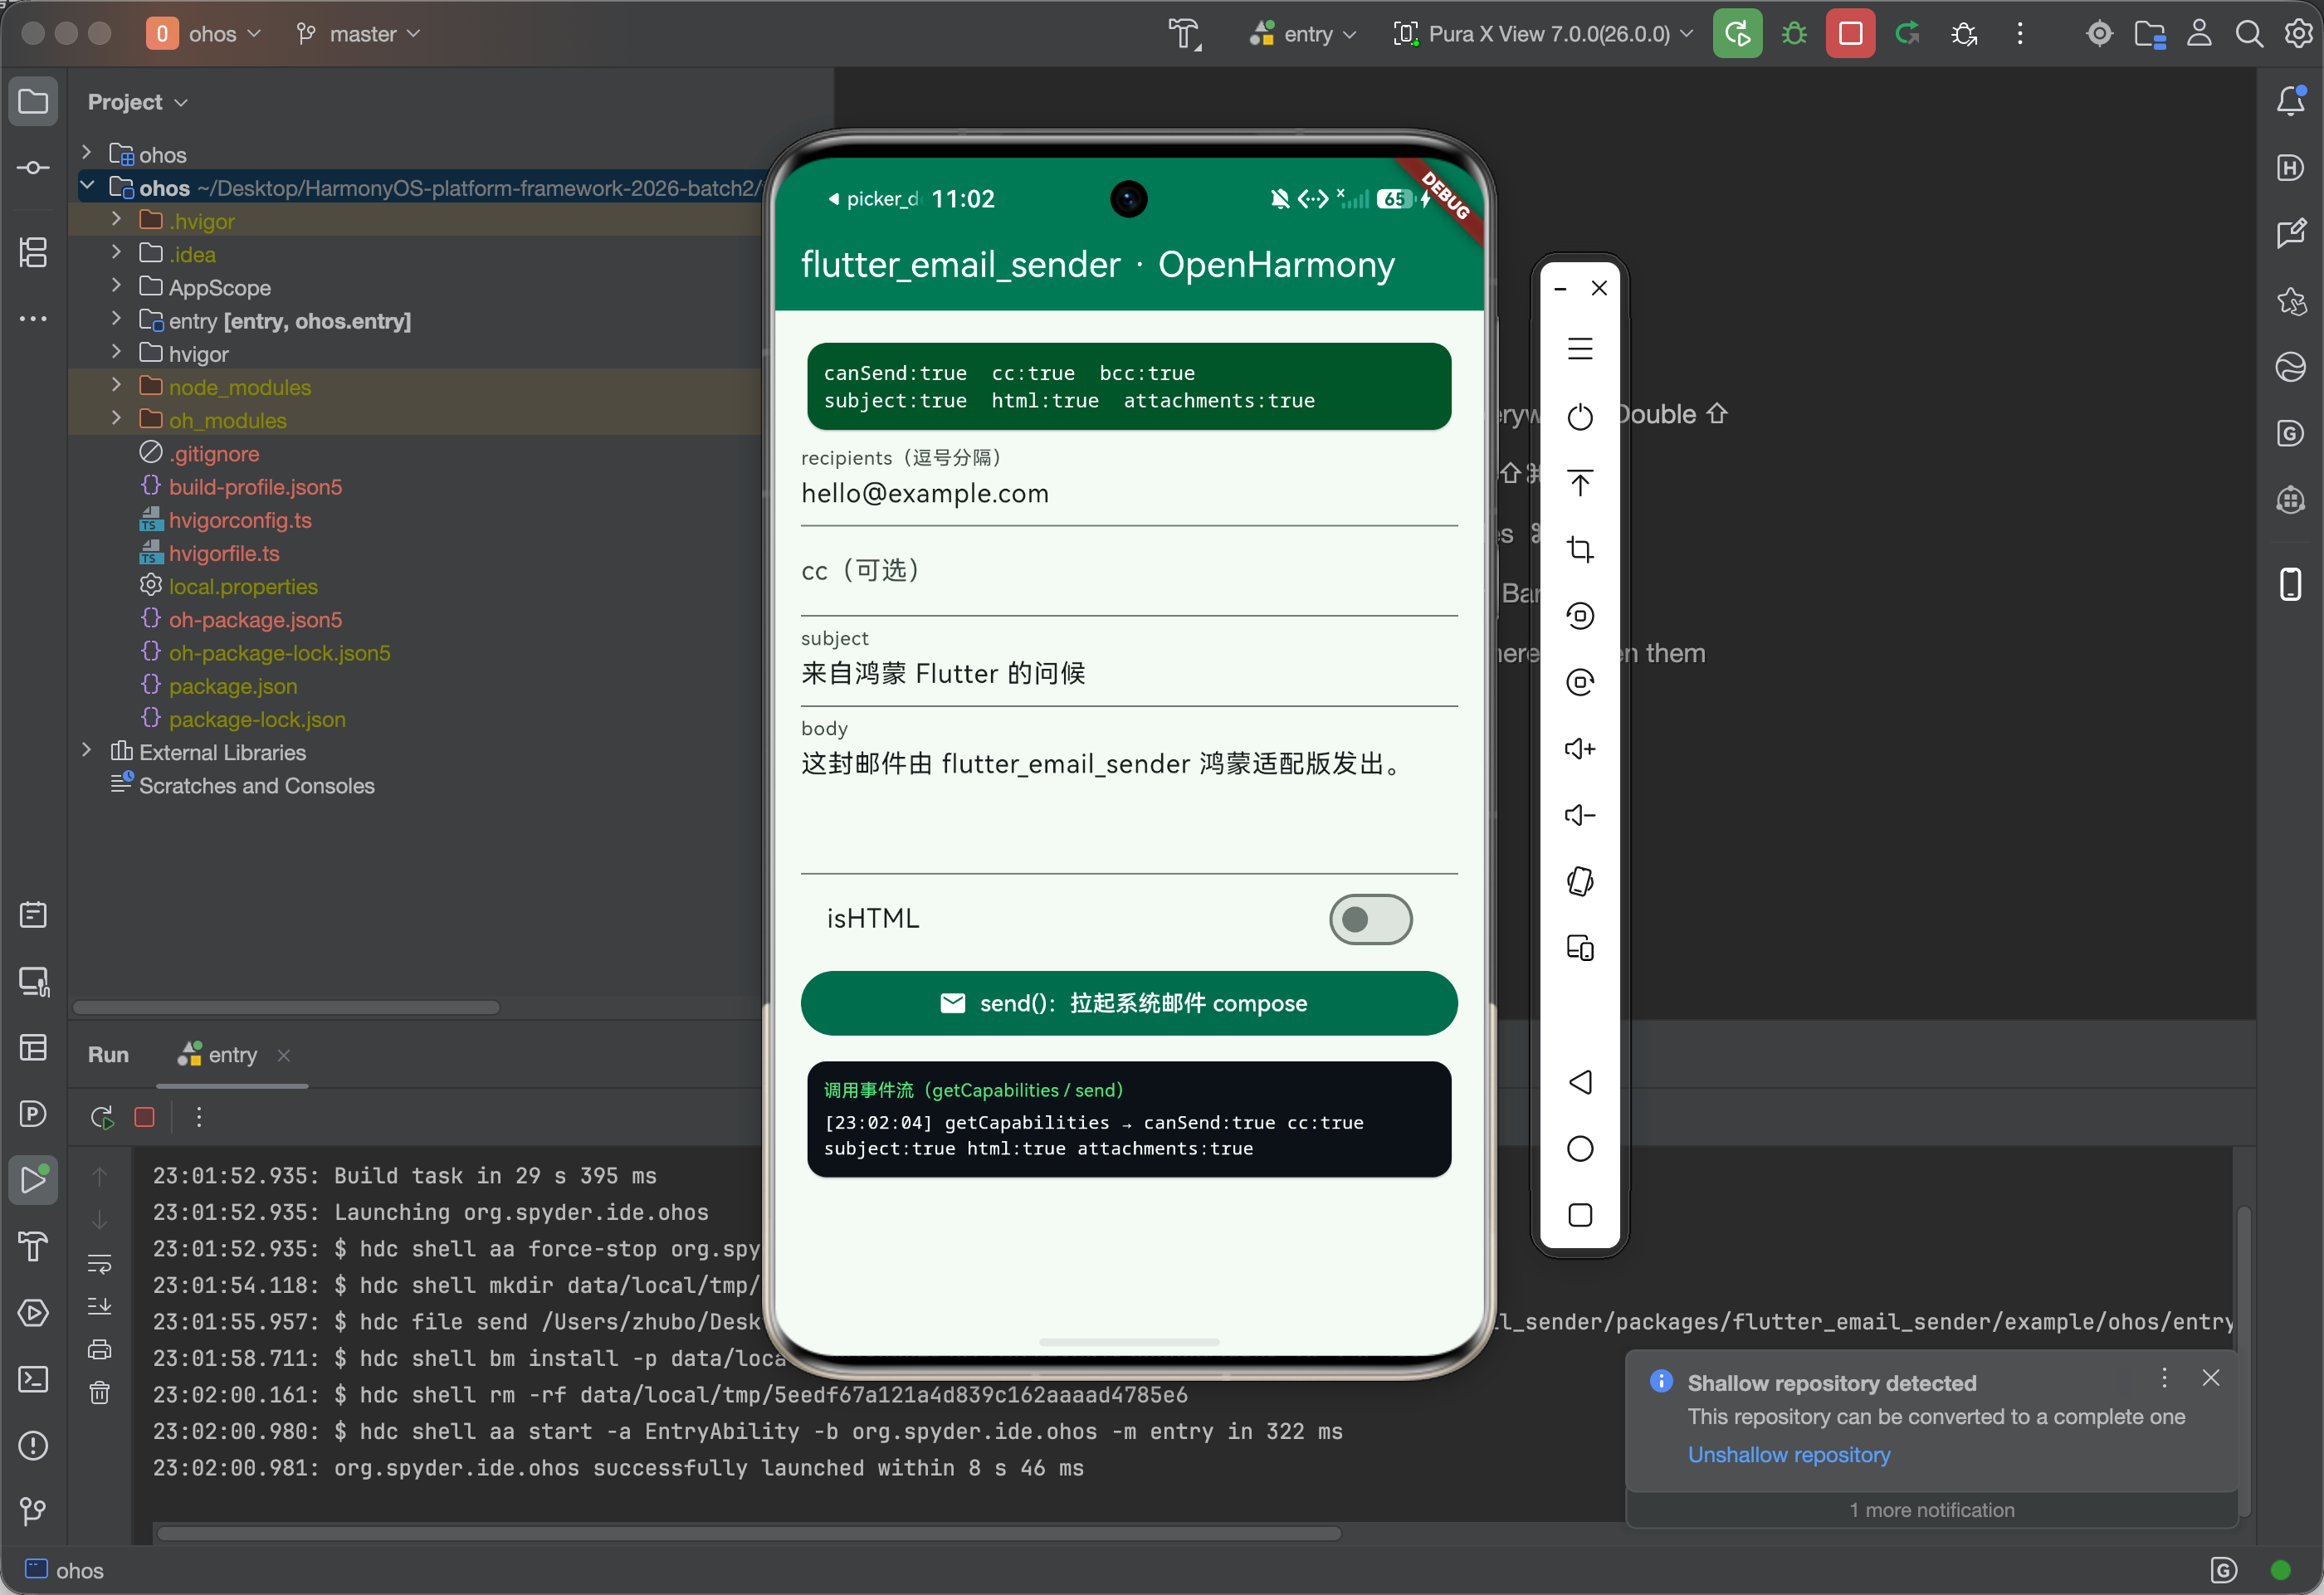Screen dimensions: 2324x1595
Task: Open more actions menu in top toolbar
Action: [2020, 34]
